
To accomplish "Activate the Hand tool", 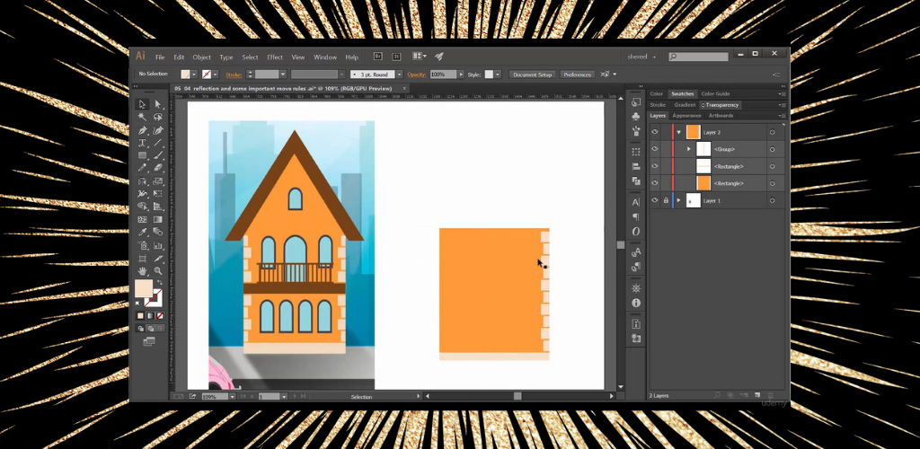I will [142, 270].
